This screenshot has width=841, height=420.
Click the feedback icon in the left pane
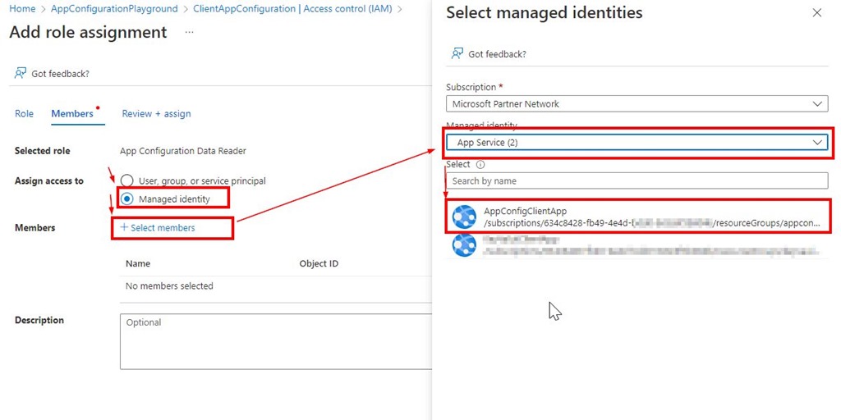pos(21,73)
